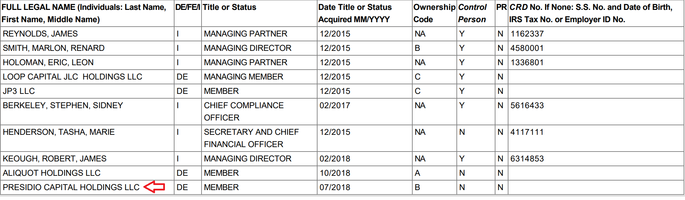The height and width of the screenshot is (200, 685).
Task: Click LOOP CAPITAL JLC HOLDINGS LLC entry
Action: point(73,77)
